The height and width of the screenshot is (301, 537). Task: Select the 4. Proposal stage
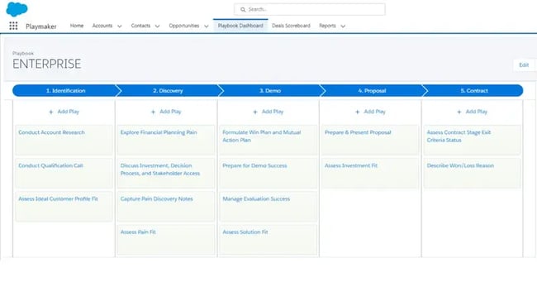(x=372, y=90)
